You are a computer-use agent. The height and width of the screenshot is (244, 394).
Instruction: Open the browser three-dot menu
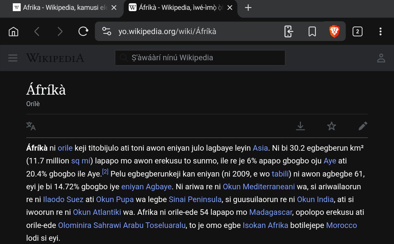(380, 31)
